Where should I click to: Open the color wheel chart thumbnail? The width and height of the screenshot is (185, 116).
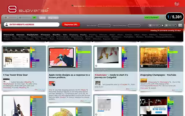[x=62, y=112]
